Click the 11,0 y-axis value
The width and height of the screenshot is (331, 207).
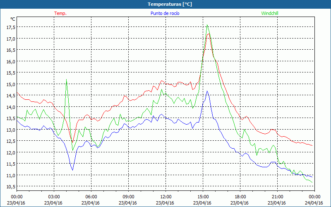point(11,175)
